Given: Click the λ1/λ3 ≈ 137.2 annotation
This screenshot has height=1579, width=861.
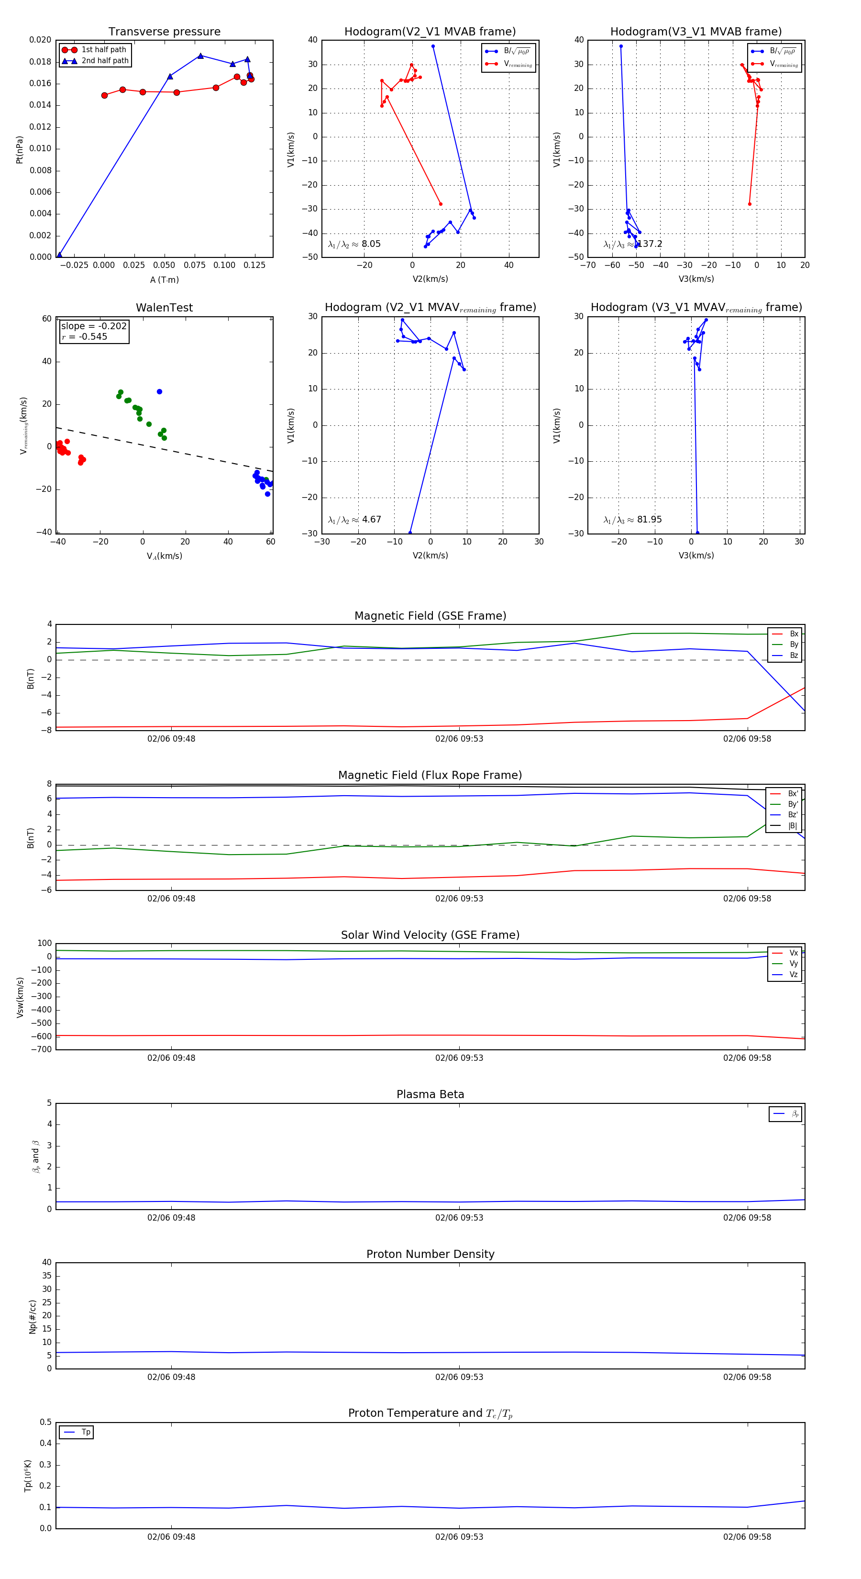Looking at the screenshot, I should coord(632,244).
